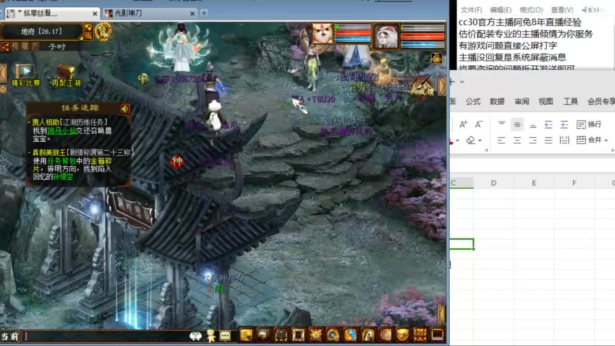
Task: Click the red share icon left of 榜
Action: click(x=5, y=47)
